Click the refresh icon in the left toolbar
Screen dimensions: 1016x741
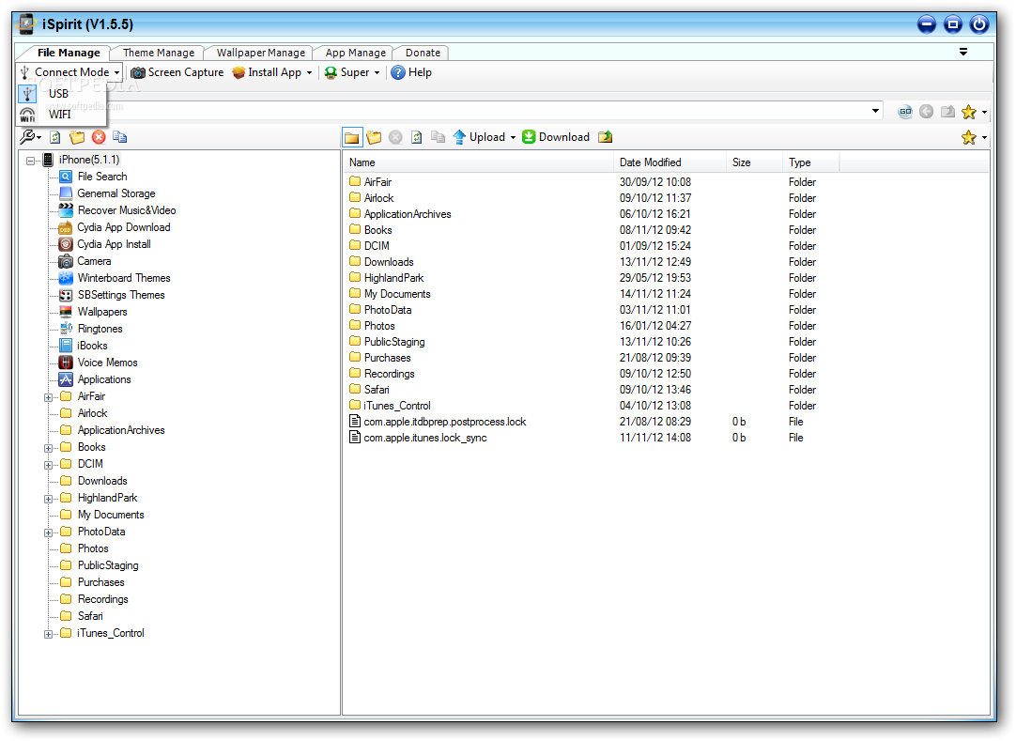(x=55, y=137)
